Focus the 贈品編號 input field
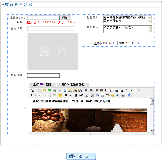The width and height of the screenshot is (162, 160). pos(43,75)
